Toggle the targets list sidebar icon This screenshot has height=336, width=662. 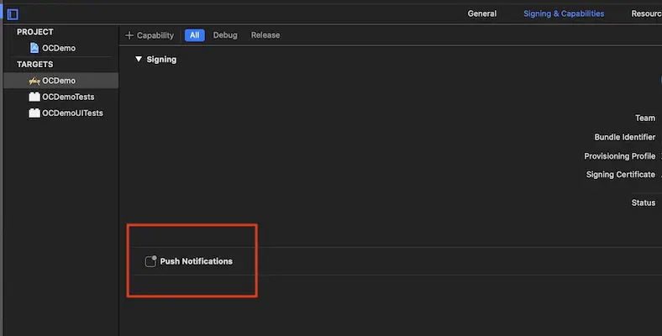click(13, 14)
